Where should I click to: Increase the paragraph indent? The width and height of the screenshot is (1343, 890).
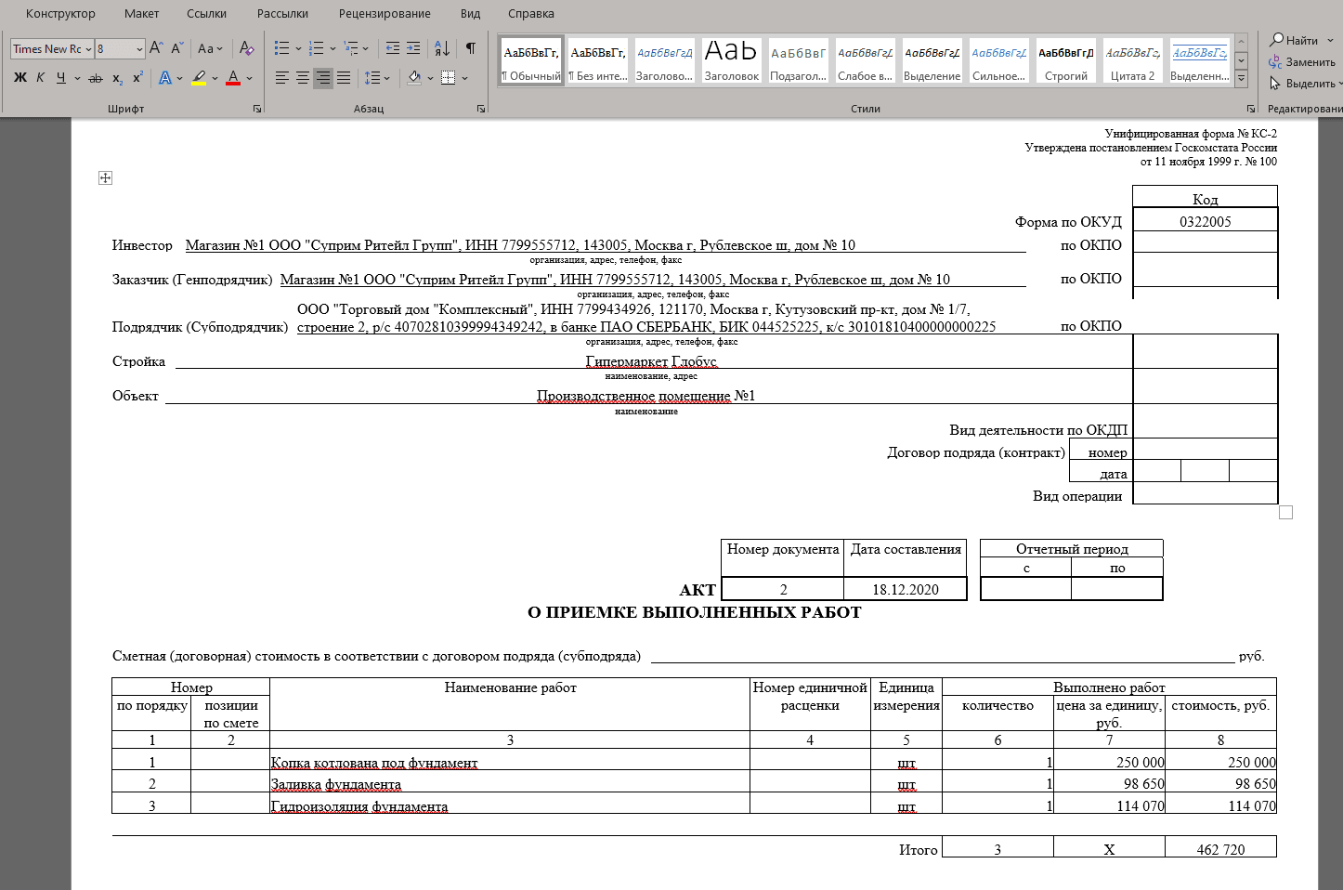pyautogui.click(x=413, y=48)
